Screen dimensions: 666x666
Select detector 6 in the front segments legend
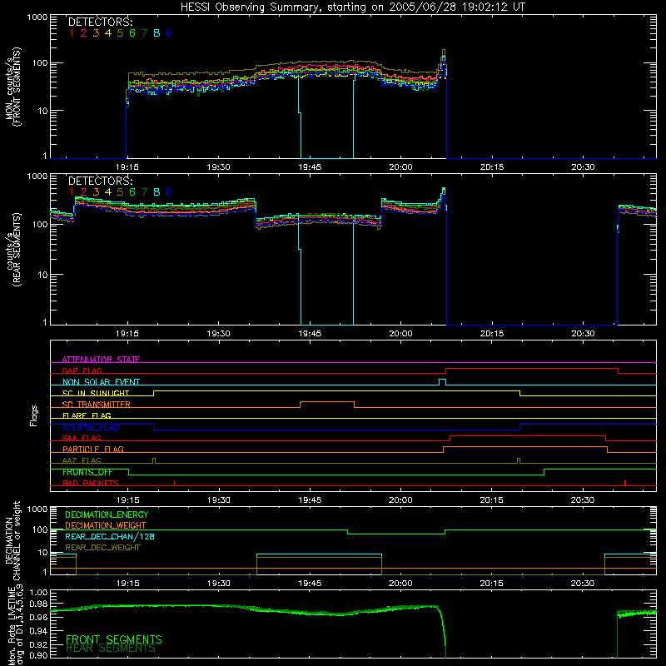pos(132,33)
